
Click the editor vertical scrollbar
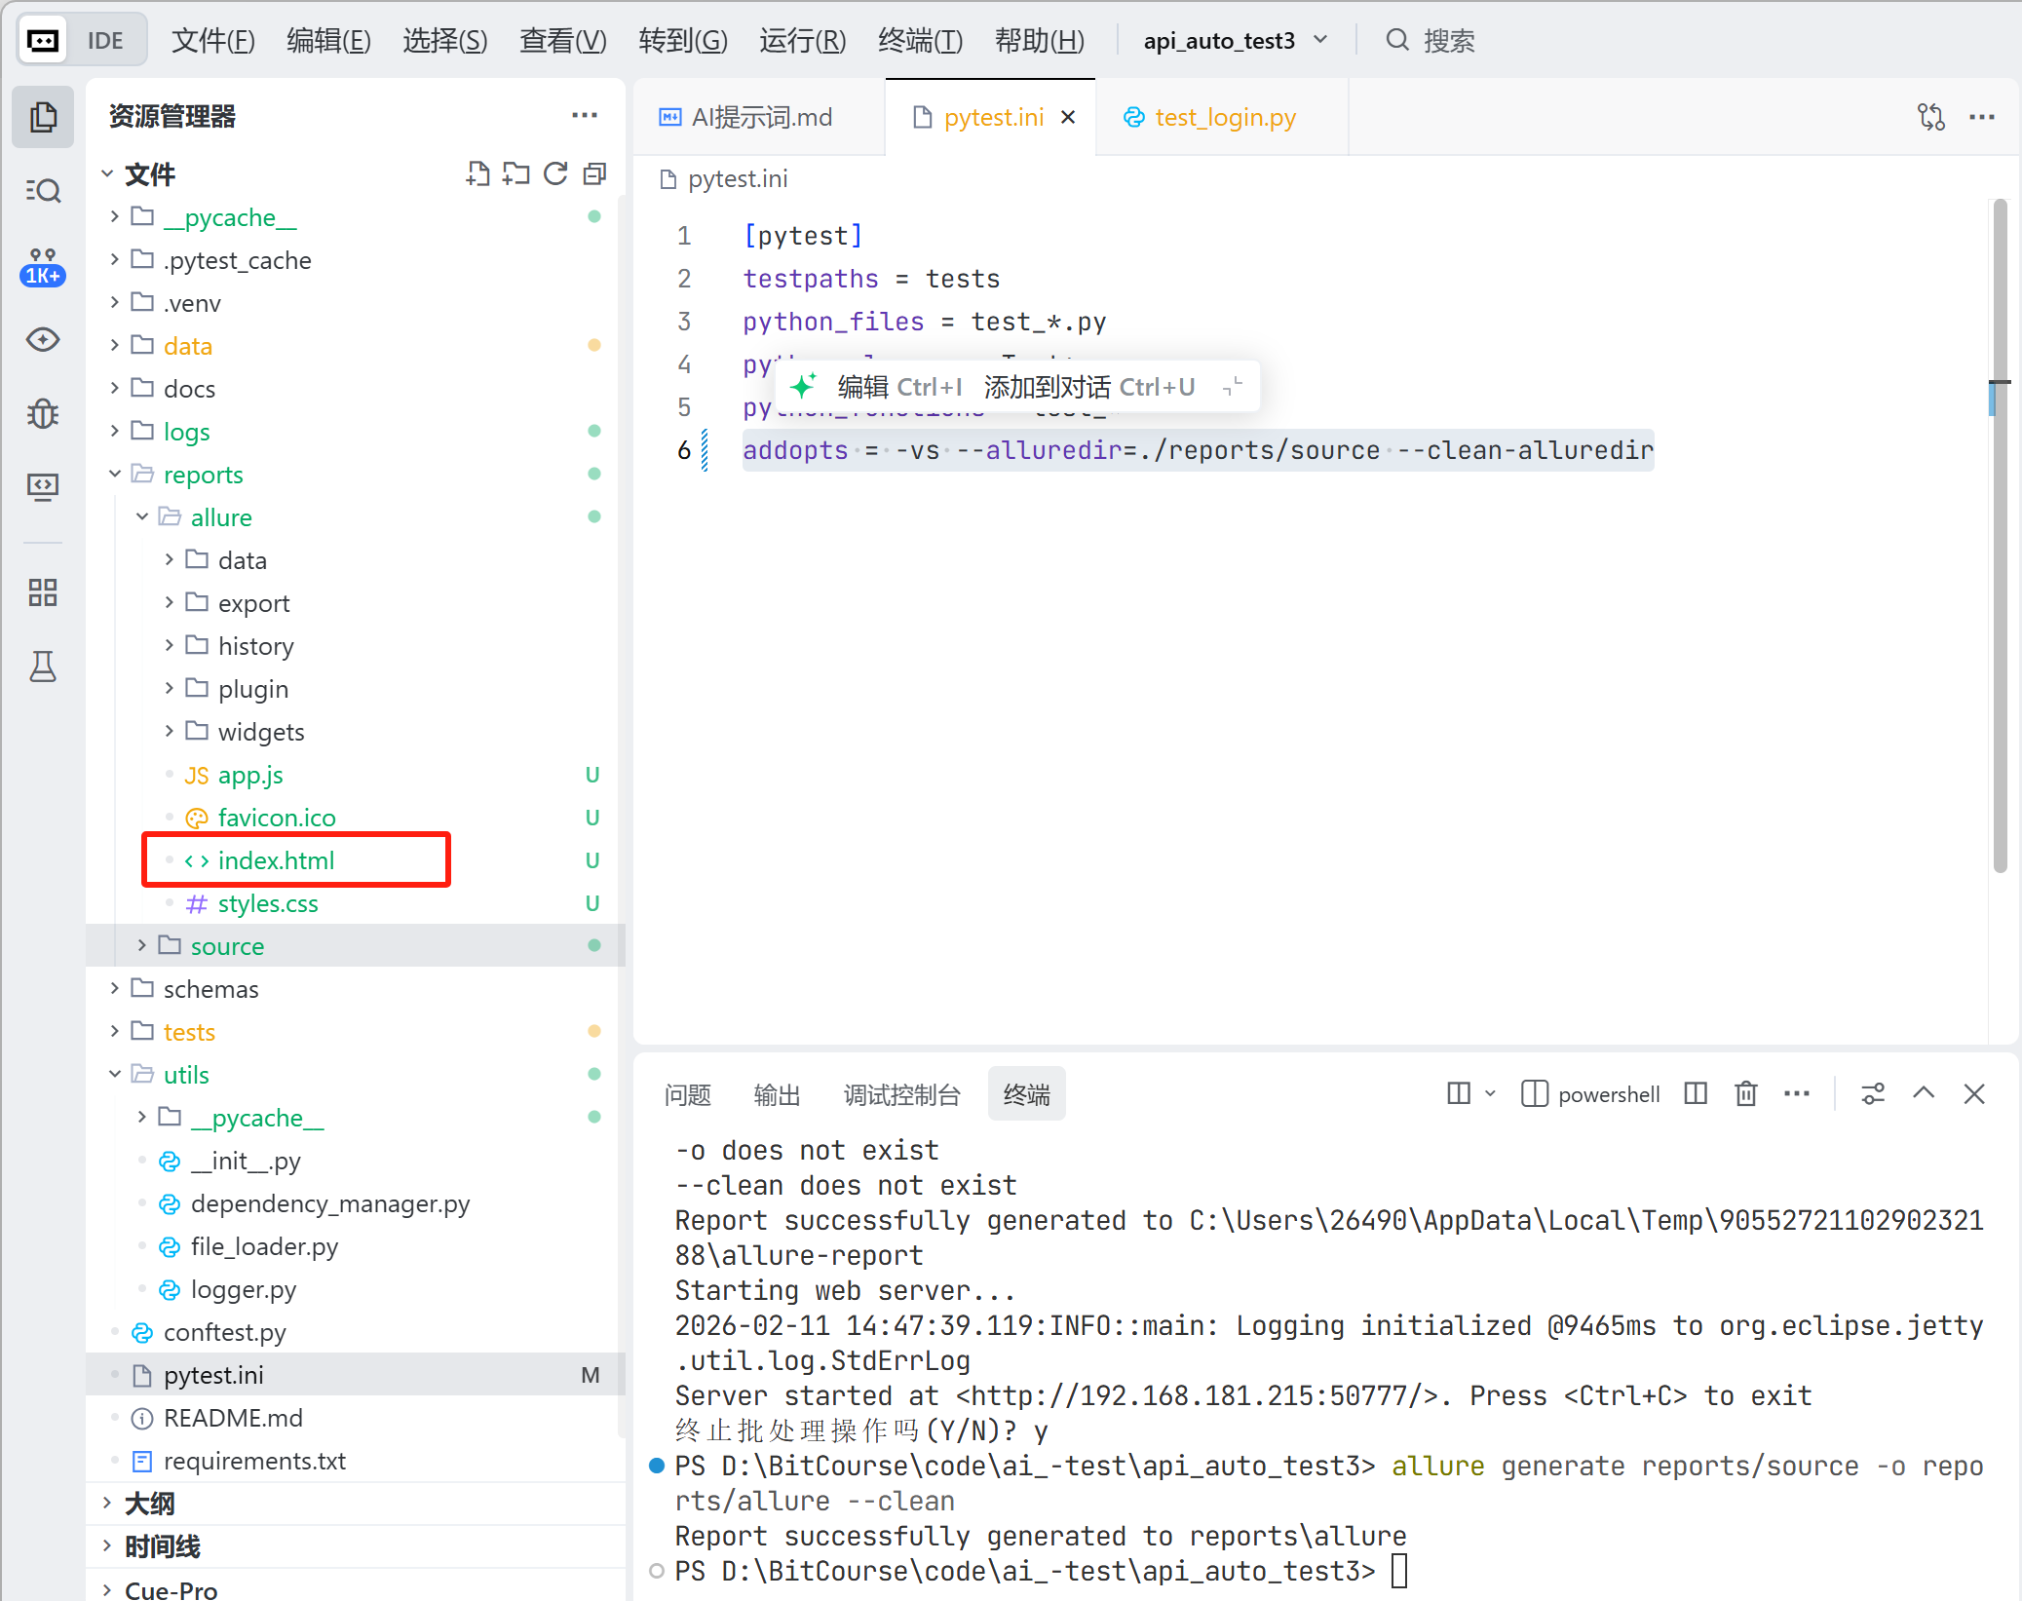(x=2000, y=536)
